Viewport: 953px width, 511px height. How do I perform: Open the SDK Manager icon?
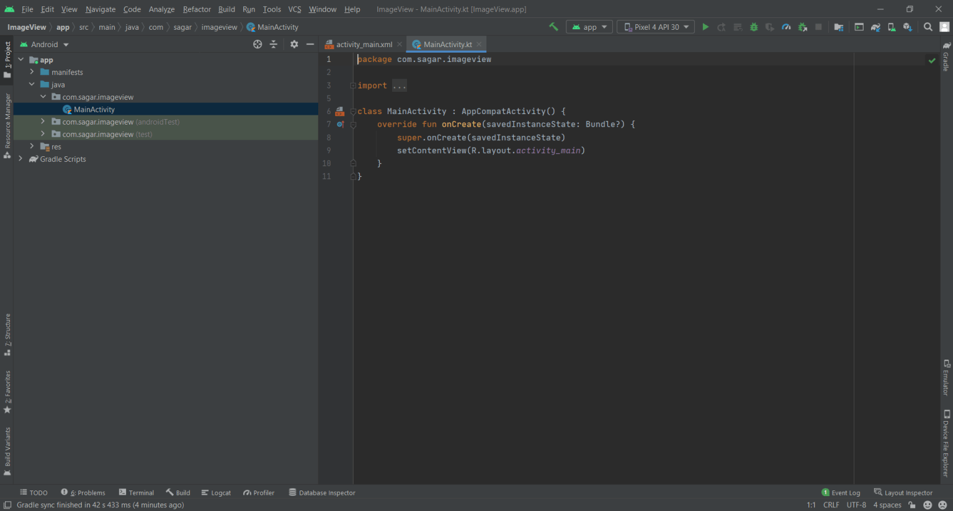(907, 27)
